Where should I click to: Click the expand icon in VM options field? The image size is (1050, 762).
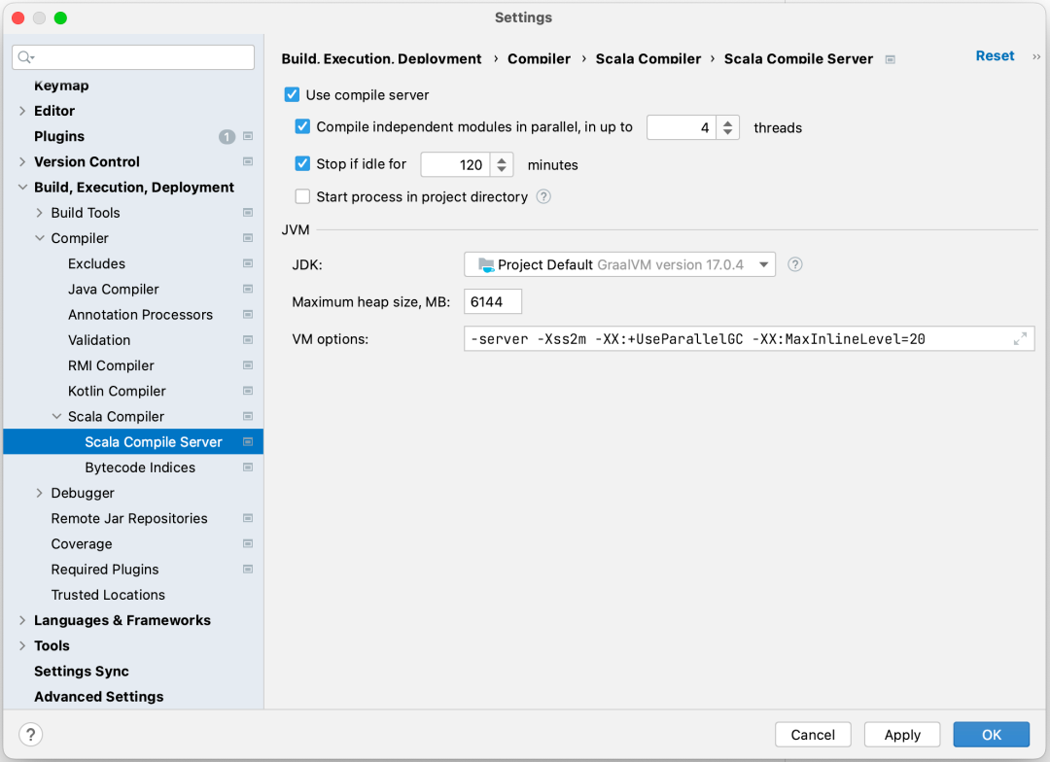tap(1020, 339)
